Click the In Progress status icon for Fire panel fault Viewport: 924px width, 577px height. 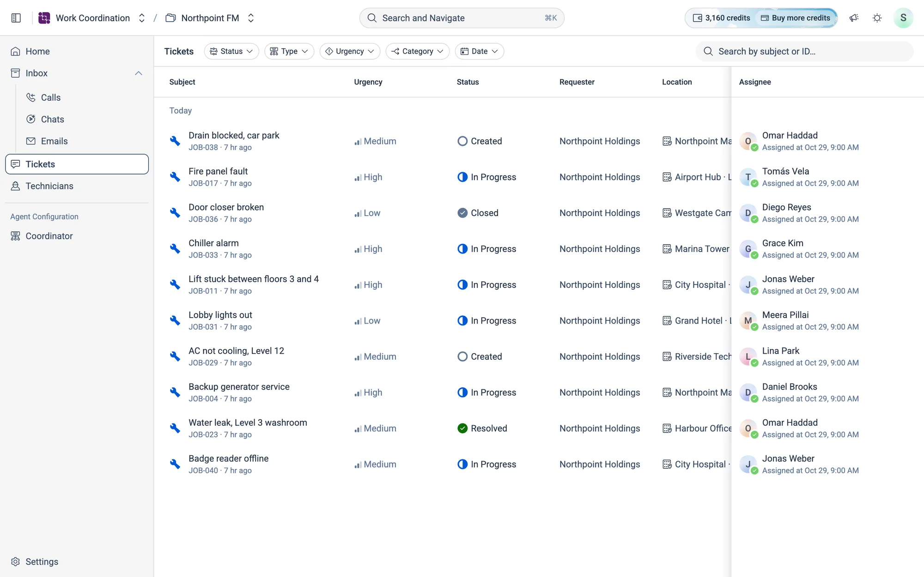462,177
